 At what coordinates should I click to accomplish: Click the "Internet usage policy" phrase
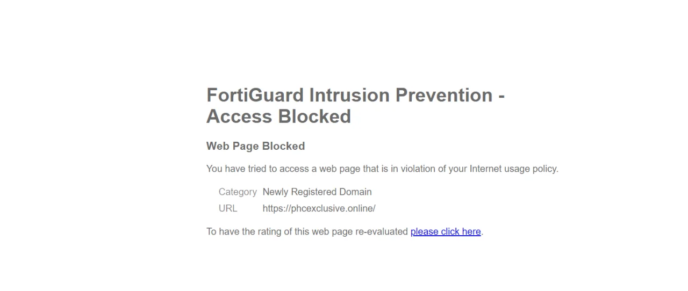(514, 169)
